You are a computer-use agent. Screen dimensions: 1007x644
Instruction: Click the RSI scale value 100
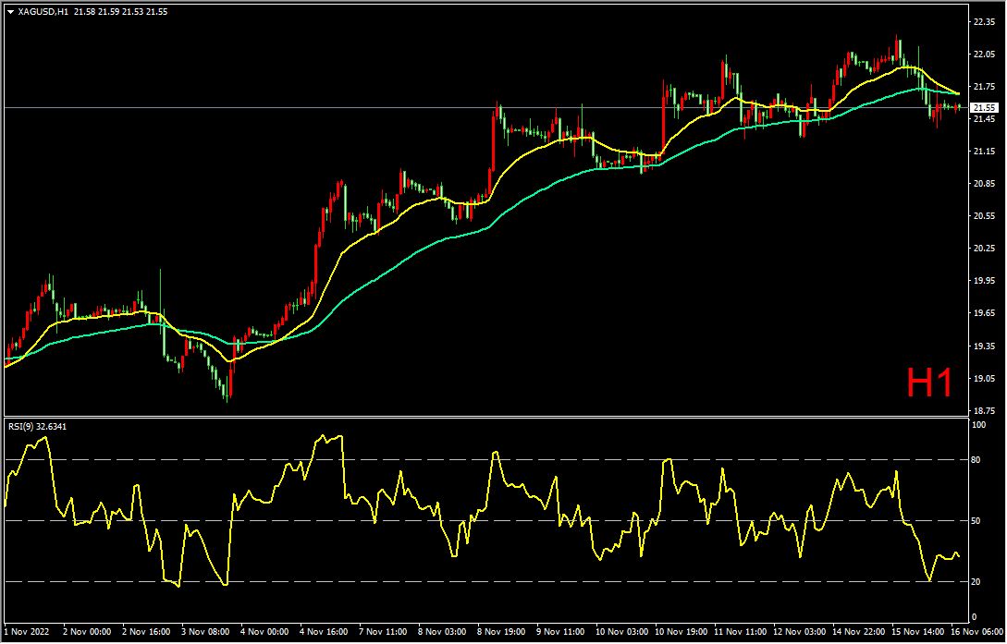pyautogui.click(x=980, y=425)
